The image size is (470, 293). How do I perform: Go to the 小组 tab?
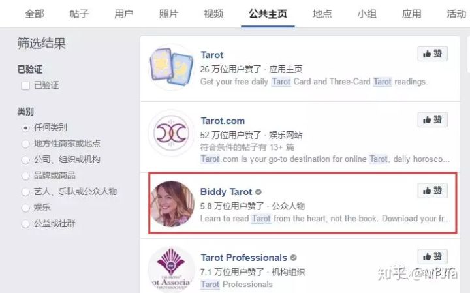[367, 14]
